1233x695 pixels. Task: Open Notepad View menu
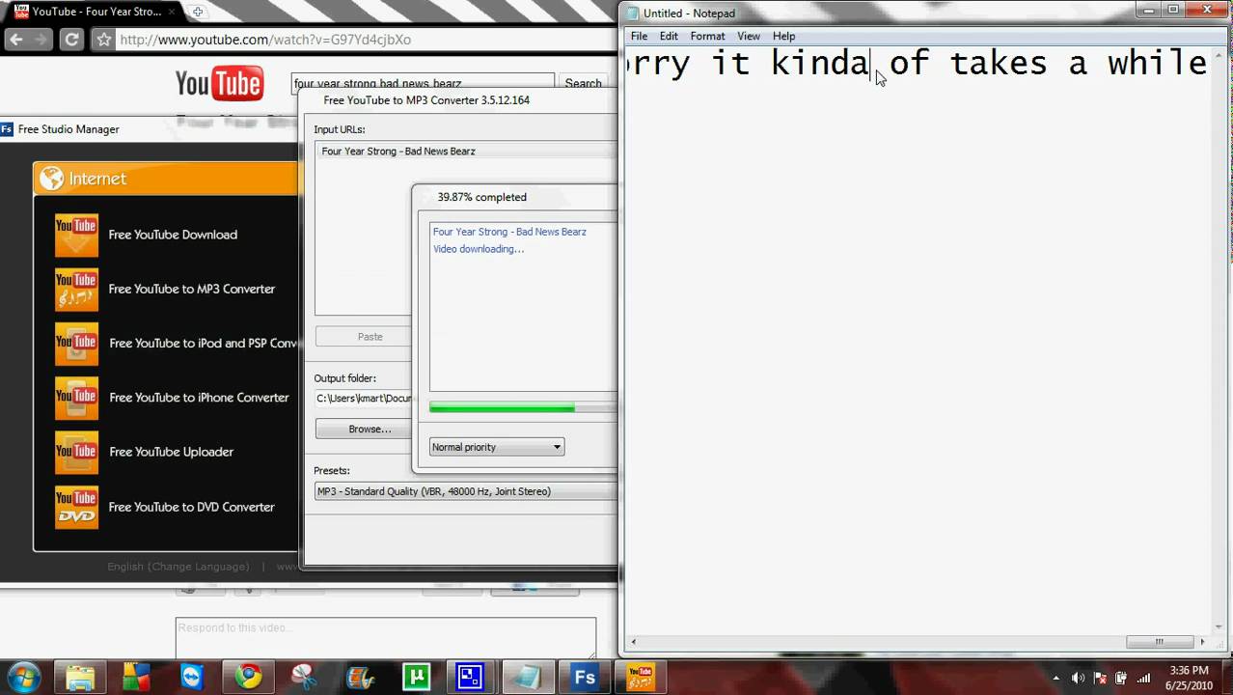[x=749, y=36]
